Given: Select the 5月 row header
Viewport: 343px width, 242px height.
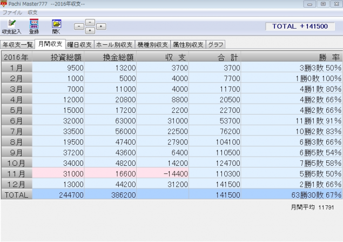Looking at the screenshot, I should click(17, 110).
